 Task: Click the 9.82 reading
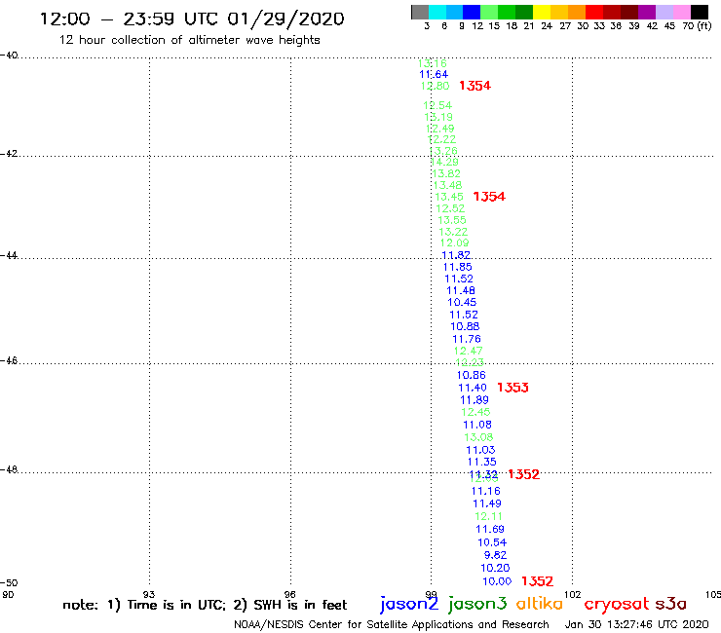[495, 555]
